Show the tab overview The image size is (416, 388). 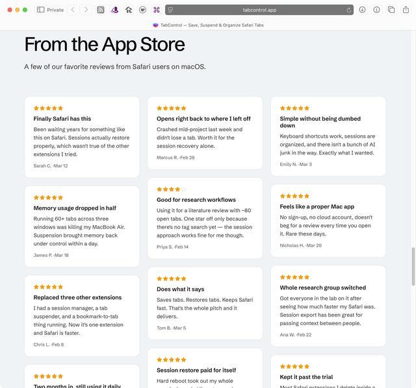coord(391,10)
